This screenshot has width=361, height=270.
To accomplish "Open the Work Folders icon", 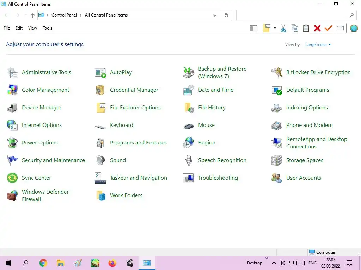I will 101,195.
